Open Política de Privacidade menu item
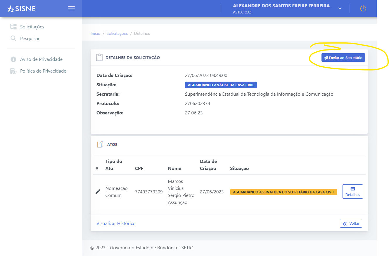 point(43,71)
